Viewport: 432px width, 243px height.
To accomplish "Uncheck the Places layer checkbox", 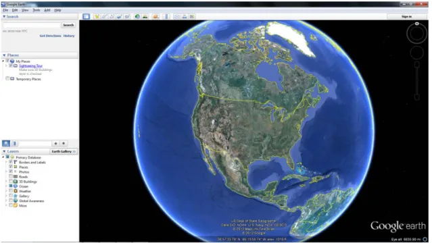I will (11, 167).
